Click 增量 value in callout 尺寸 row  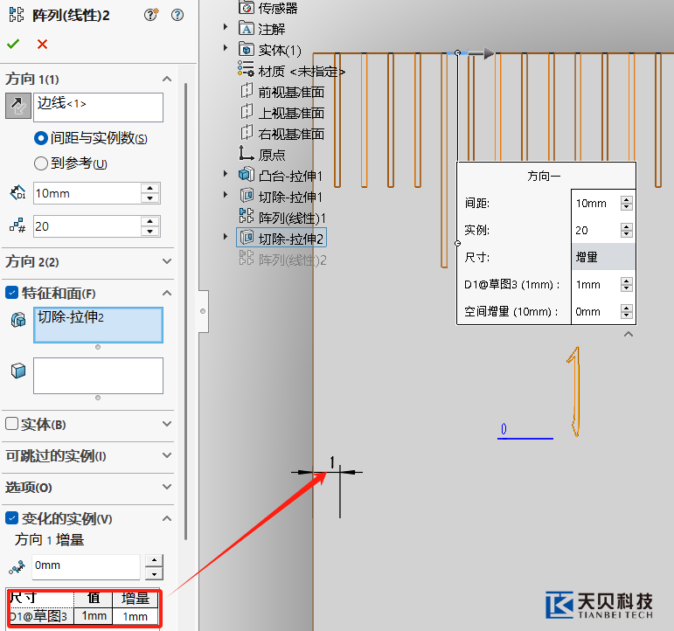603,257
